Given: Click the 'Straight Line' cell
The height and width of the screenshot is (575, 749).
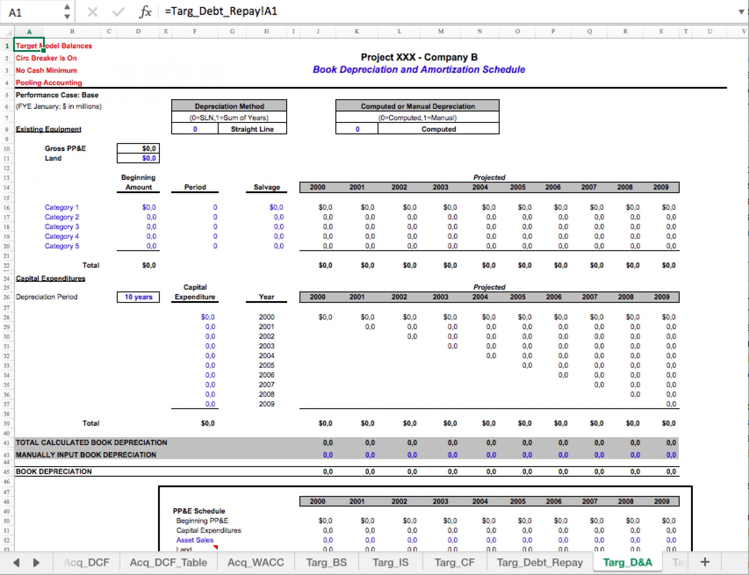Looking at the screenshot, I should [x=252, y=129].
